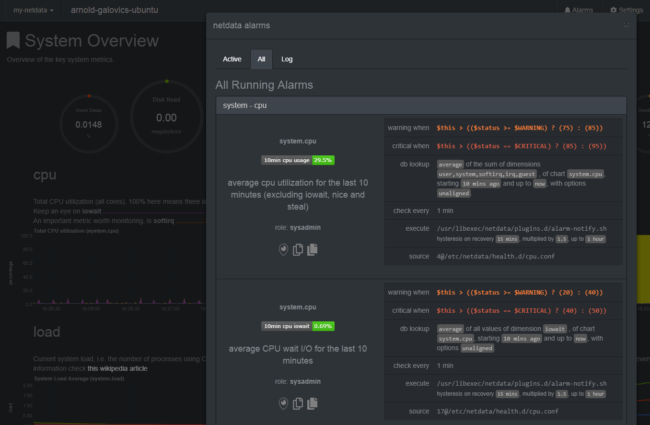
Task: Click the 'user,system,softirq,irq,guest' dimensions tag
Action: click(x=487, y=174)
